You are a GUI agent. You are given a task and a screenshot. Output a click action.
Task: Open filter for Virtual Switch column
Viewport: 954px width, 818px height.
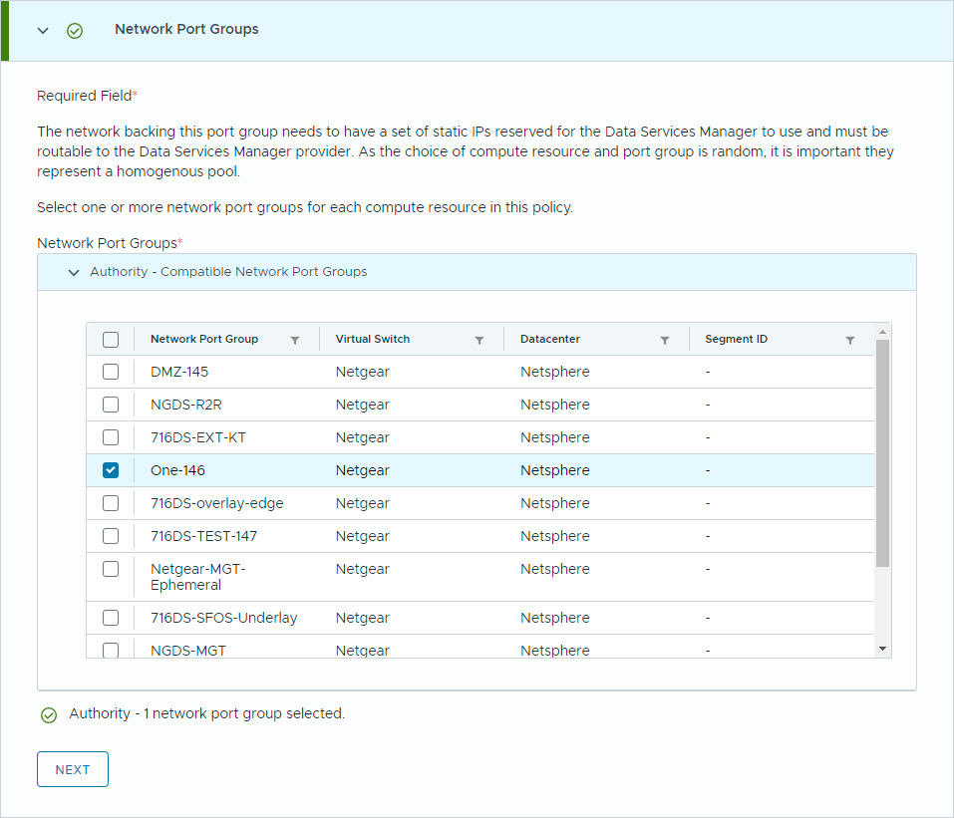(x=479, y=340)
